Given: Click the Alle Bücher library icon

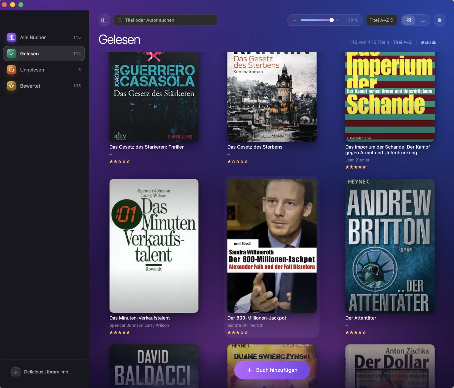Looking at the screenshot, I should tap(11, 38).
